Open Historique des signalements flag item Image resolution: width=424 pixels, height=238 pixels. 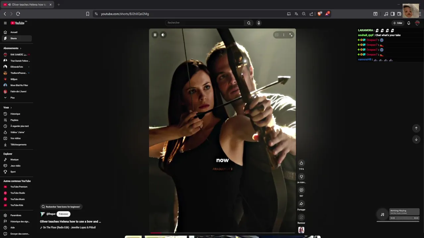point(17,221)
